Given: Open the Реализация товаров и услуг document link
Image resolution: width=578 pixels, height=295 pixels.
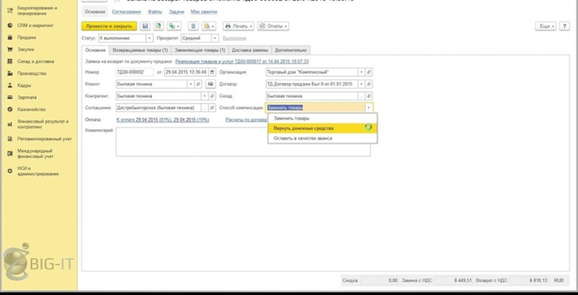Looking at the screenshot, I should coord(242,62).
